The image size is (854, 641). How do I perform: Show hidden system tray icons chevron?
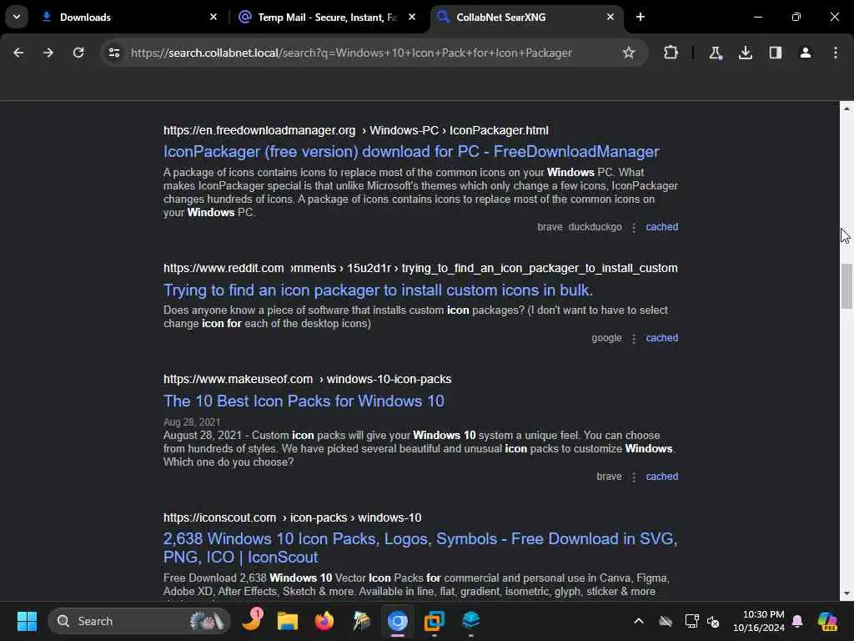[638, 621]
